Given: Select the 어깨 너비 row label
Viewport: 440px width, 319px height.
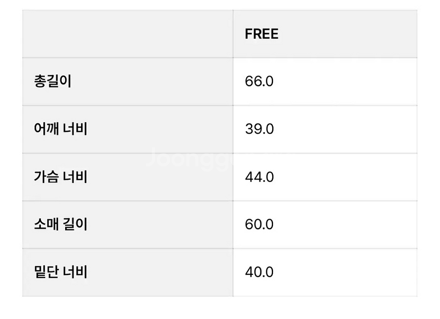Looking at the screenshot, I should click(x=60, y=129).
